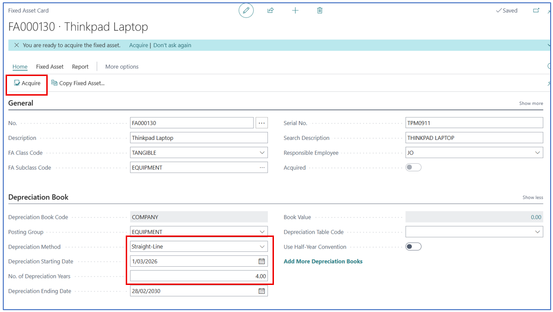This screenshot has width=553, height=312.
Task: Click Add More Depreciation Books link
Action: point(323,261)
